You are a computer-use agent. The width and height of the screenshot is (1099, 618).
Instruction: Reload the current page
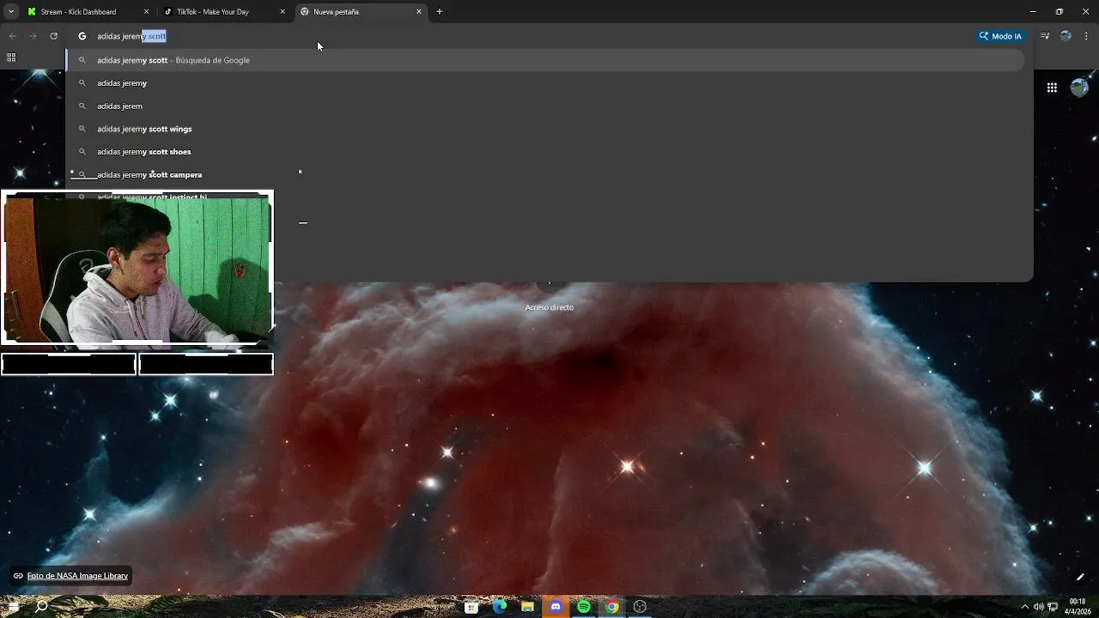(53, 36)
